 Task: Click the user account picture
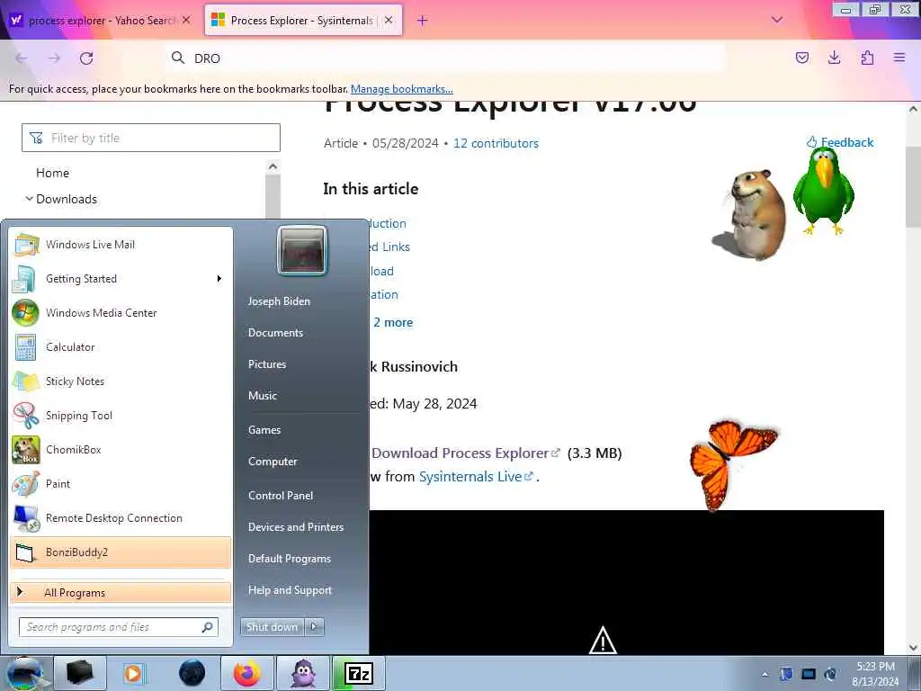(302, 250)
